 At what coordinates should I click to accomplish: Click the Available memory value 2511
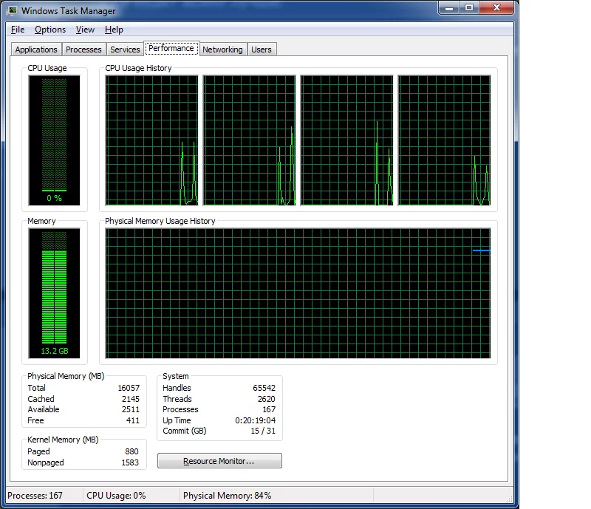pyautogui.click(x=131, y=409)
